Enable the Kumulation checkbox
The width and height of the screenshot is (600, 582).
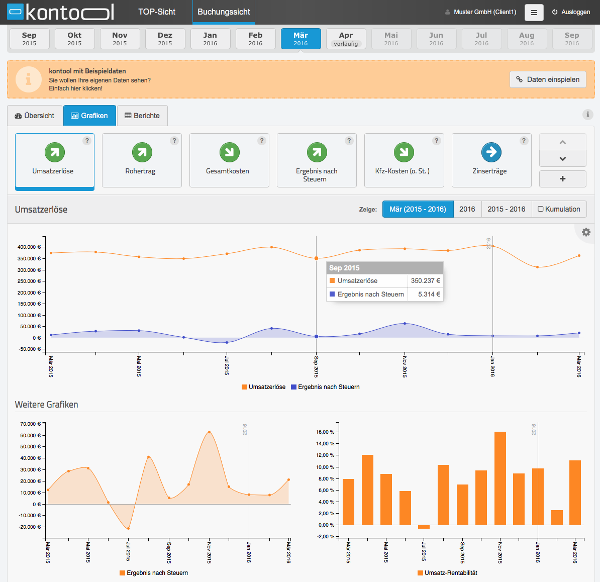tap(540, 209)
